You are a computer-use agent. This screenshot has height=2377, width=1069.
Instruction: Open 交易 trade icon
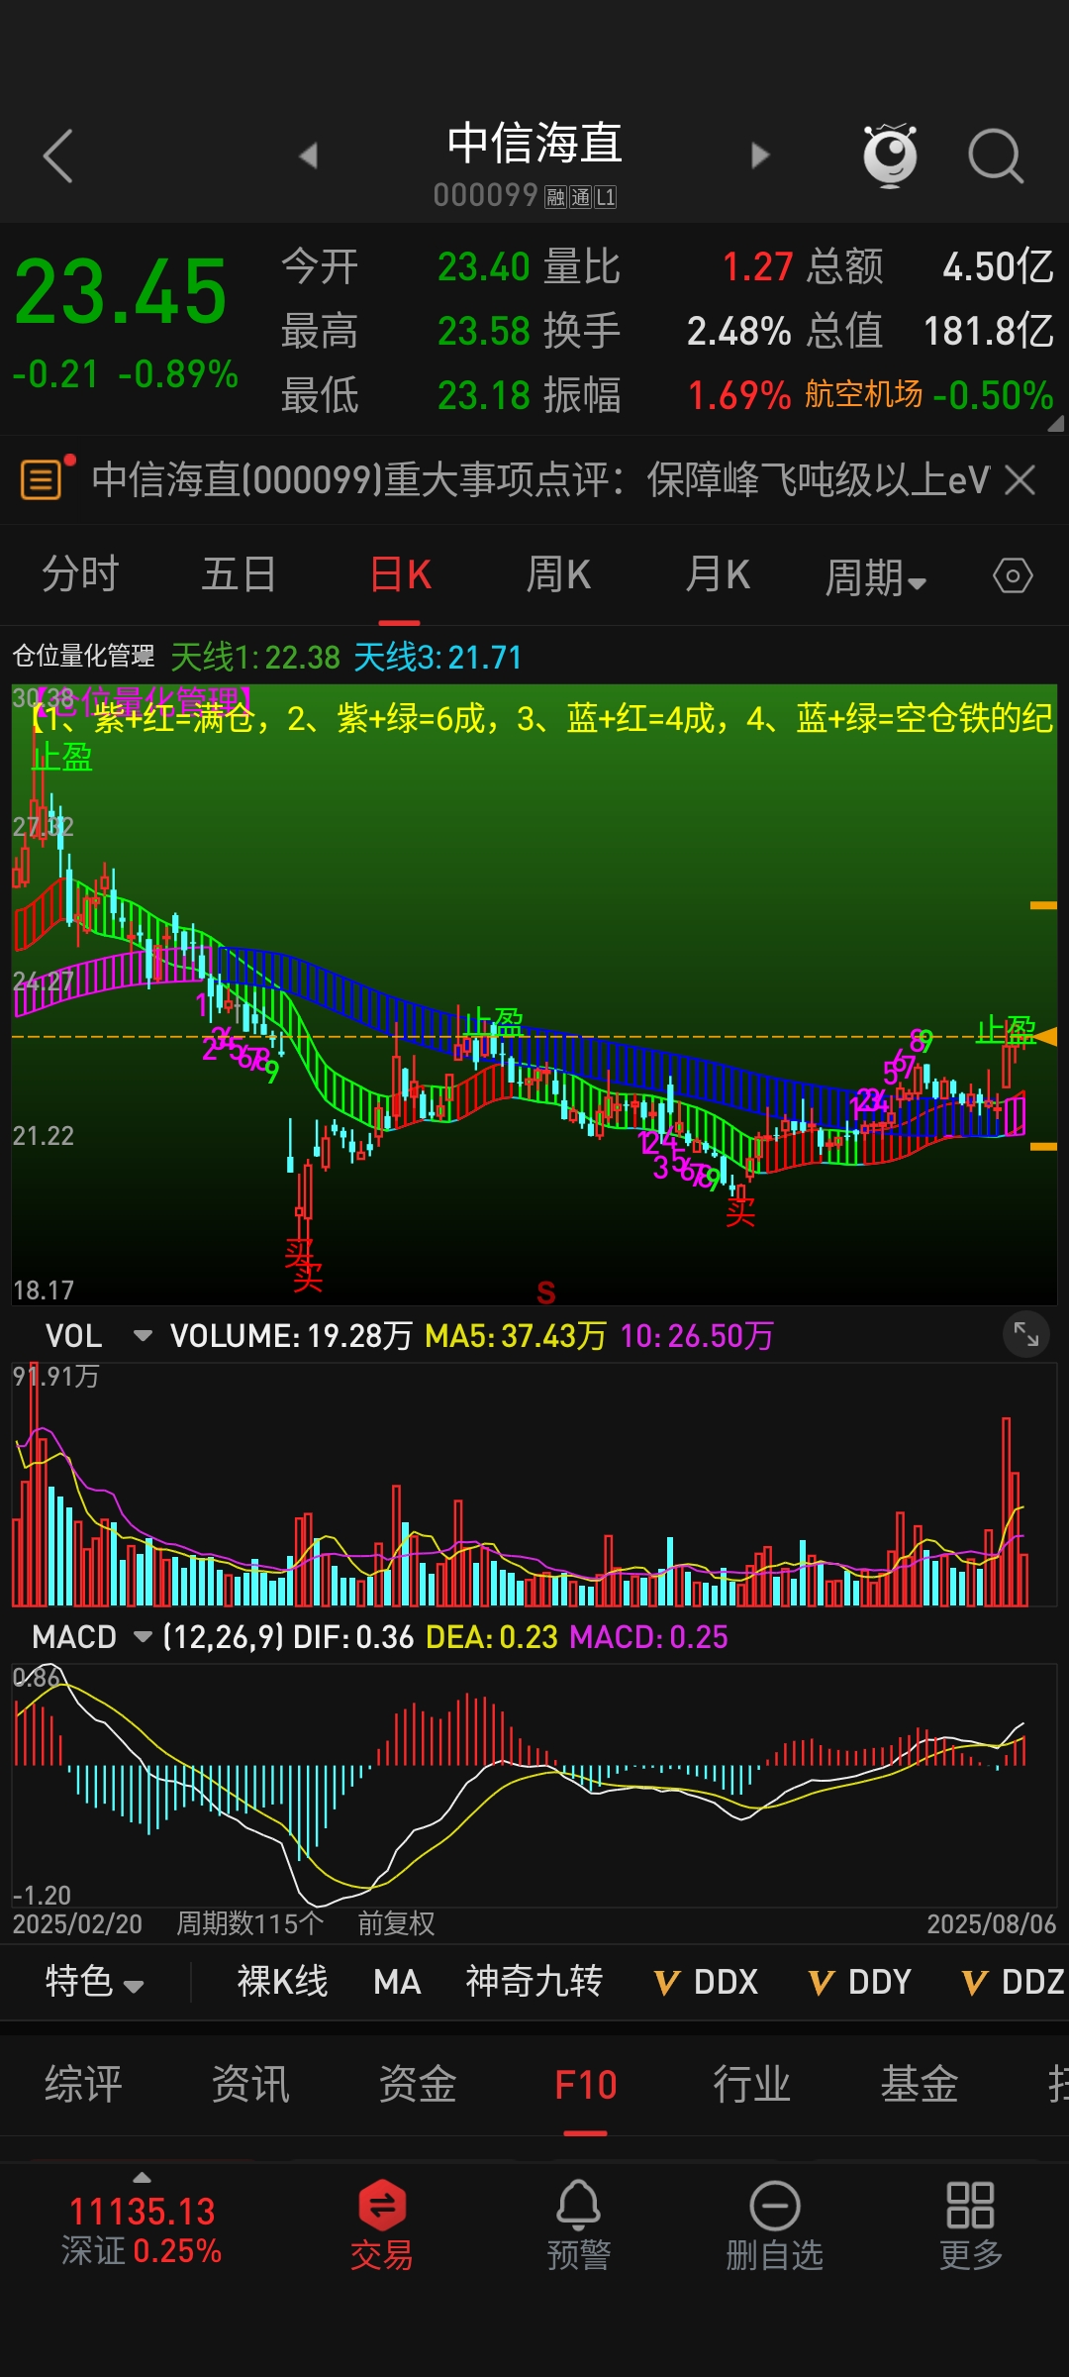coord(381,2226)
